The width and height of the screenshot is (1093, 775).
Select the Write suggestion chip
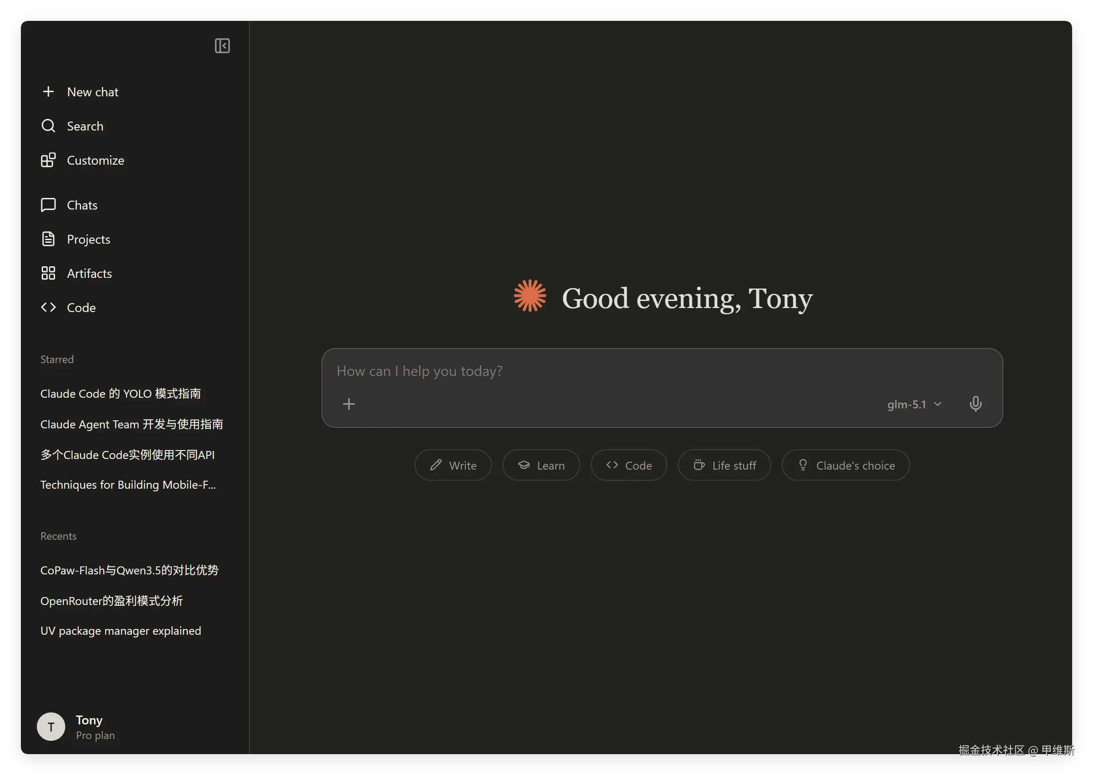coord(453,465)
